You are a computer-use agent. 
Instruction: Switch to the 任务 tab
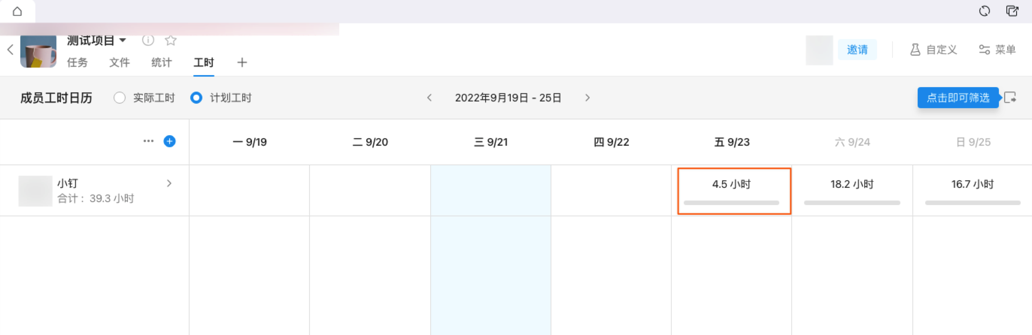[x=77, y=62]
